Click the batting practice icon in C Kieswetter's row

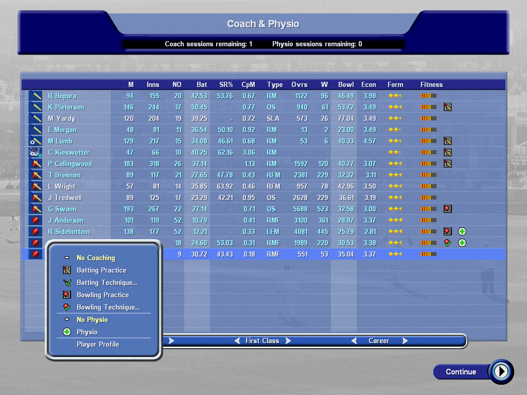[447, 152]
